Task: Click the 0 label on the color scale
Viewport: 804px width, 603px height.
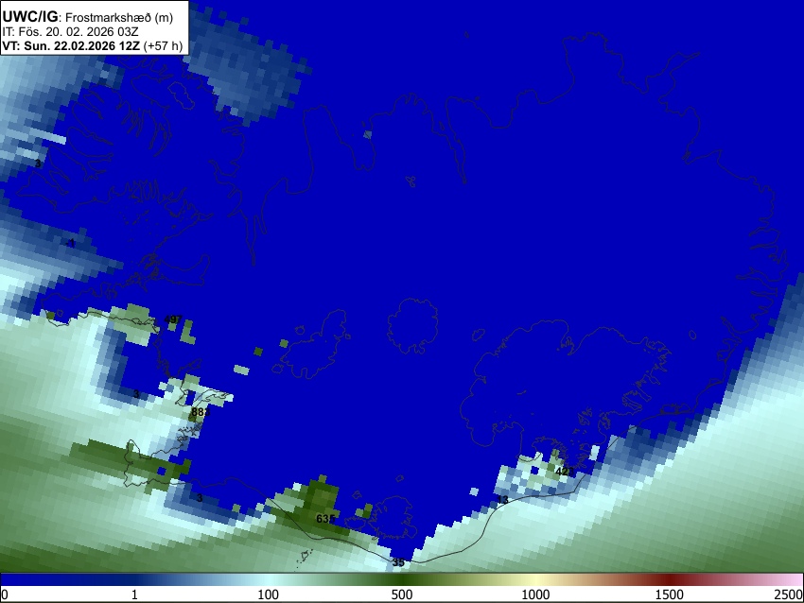Action: [5, 594]
